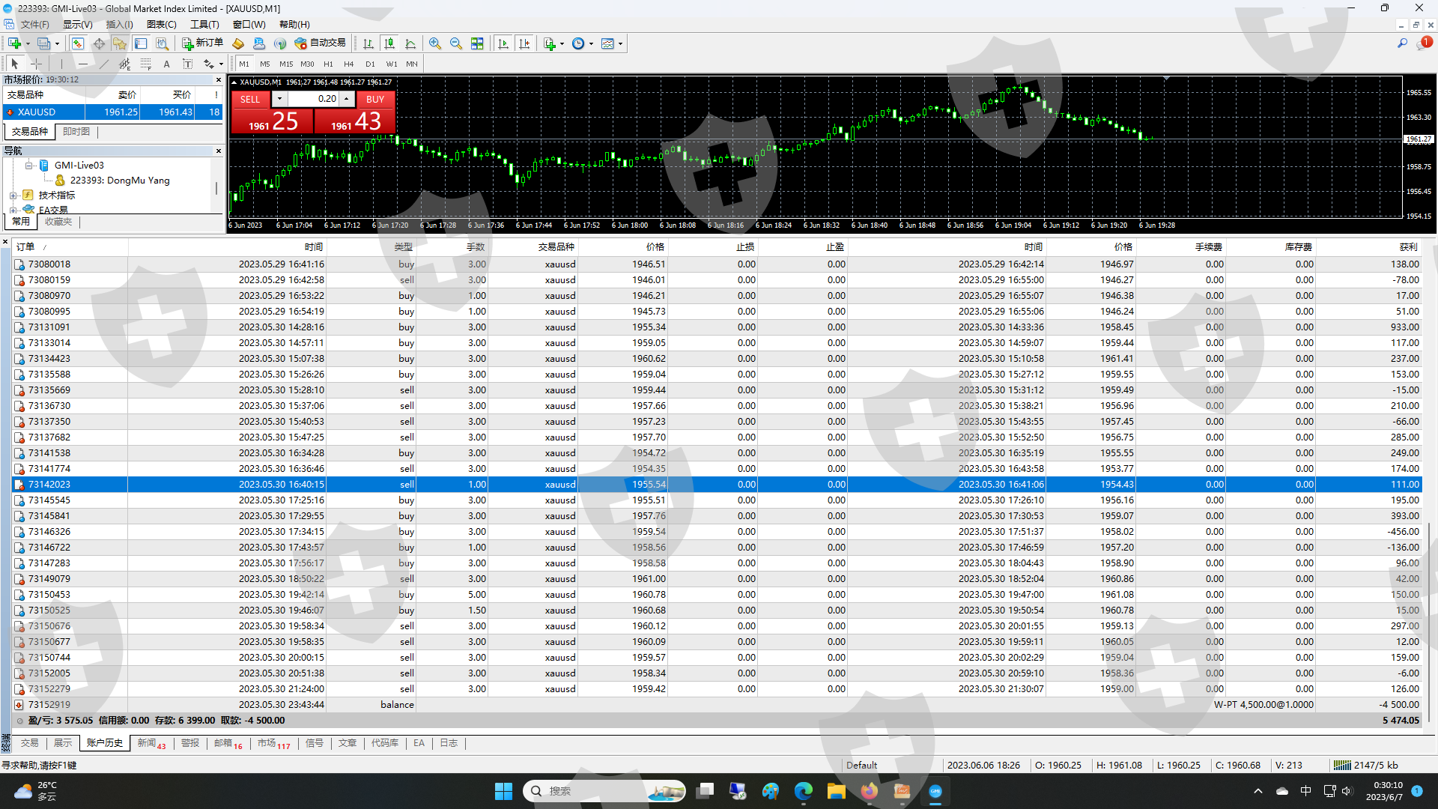Expand the 技术指标 tree node
Screen dimensions: 1438x809
(x=13, y=196)
